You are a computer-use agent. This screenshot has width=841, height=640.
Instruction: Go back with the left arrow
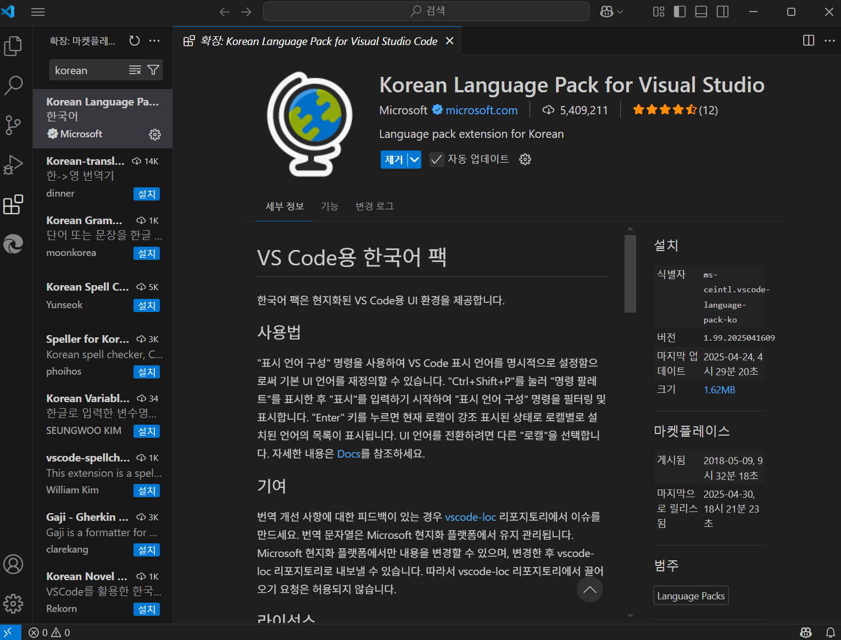click(225, 12)
